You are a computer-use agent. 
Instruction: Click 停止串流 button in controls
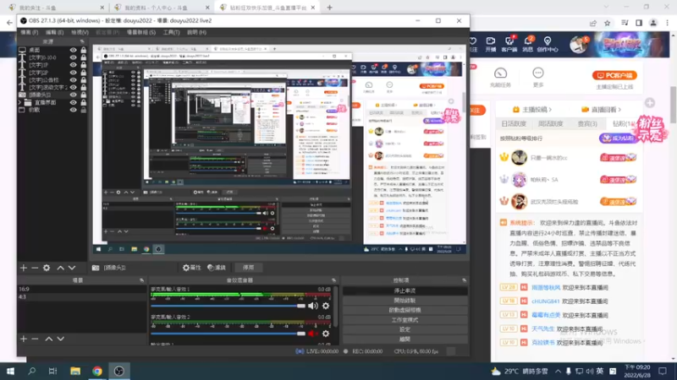pos(405,290)
